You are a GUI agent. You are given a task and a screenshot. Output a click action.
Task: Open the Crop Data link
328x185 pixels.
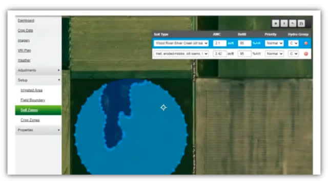tap(25, 30)
